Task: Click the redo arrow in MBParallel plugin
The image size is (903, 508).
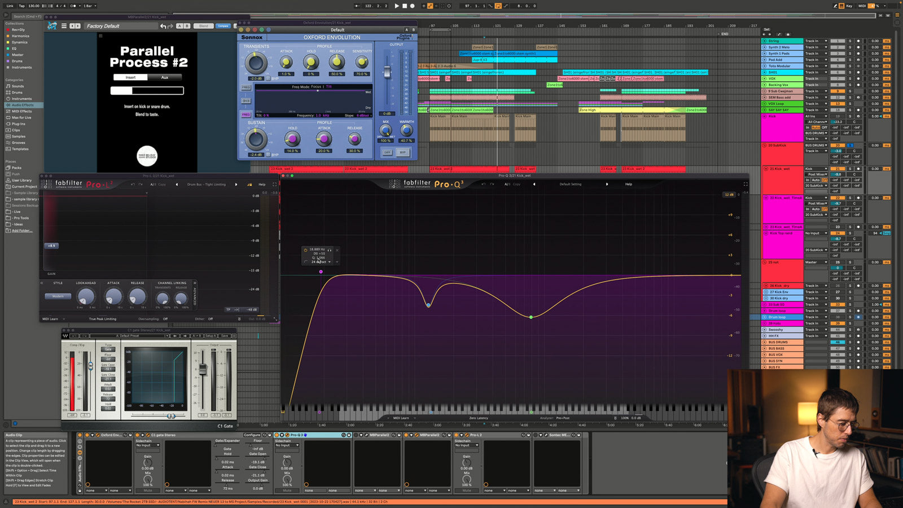Action: coord(170,26)
